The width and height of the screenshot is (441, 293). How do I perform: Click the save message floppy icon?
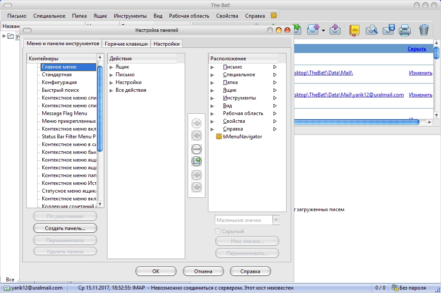point(389,29)
